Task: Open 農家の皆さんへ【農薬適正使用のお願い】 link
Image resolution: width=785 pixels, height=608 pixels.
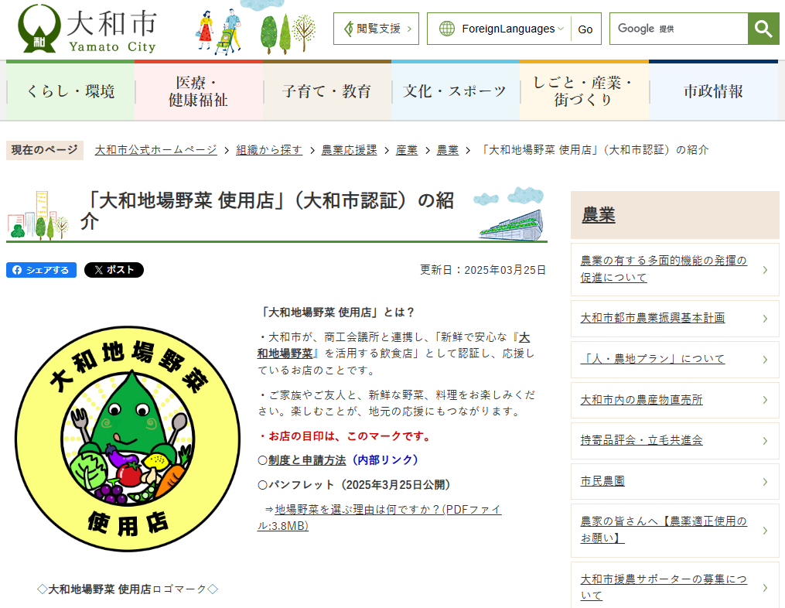Action: [664, 530]
